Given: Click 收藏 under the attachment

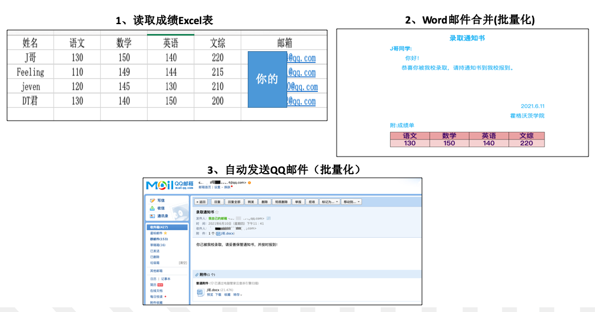Looking at the screenshot, I should tap(227, 294).
